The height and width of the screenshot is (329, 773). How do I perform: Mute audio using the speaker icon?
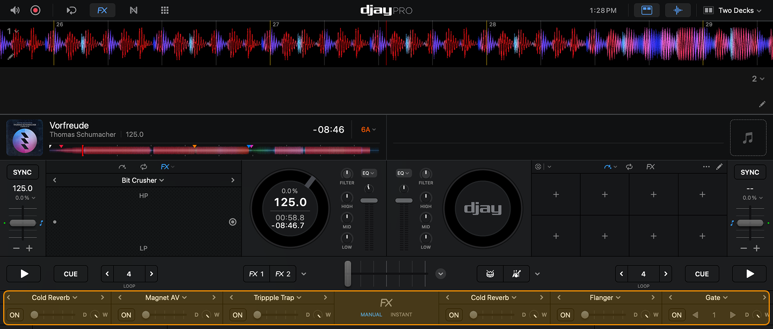[x=14, y=10]
